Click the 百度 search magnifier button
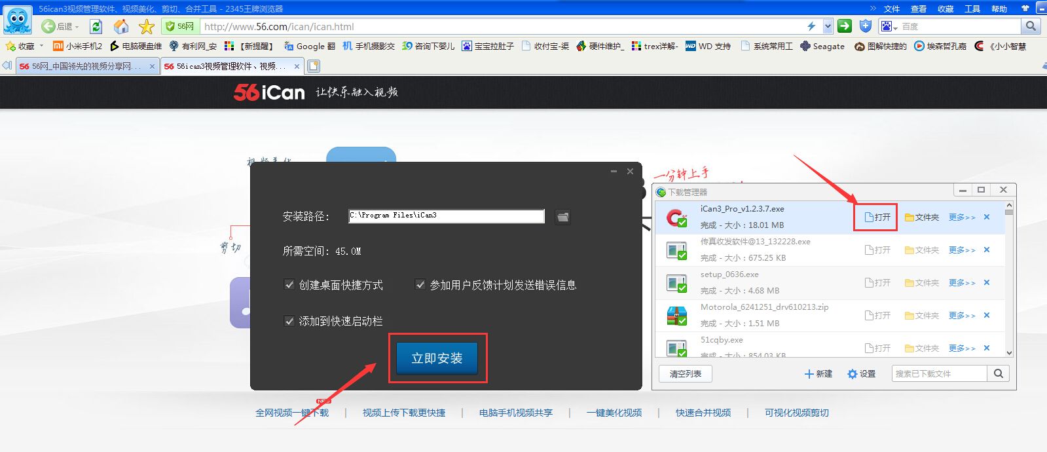This screenshot has width=1047, height=452. coord(1031,26)
